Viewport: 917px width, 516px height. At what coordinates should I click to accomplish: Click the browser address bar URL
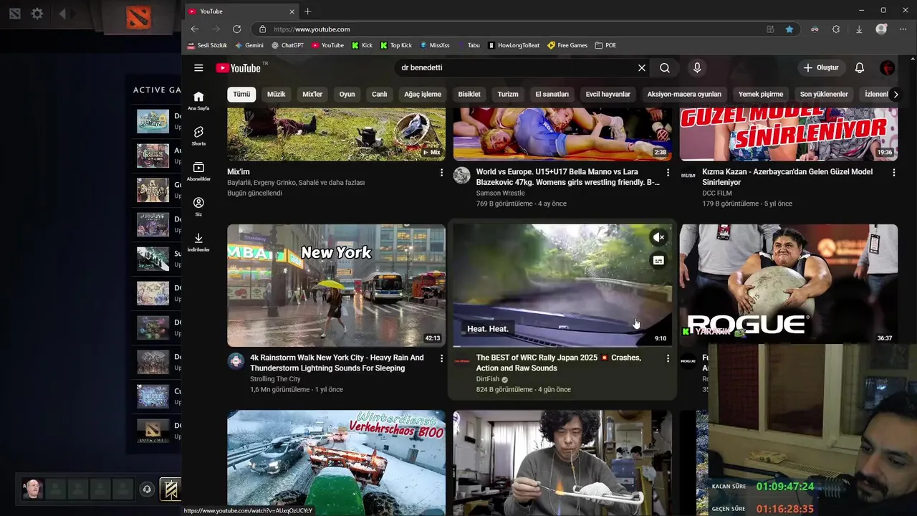coord(312,29)
